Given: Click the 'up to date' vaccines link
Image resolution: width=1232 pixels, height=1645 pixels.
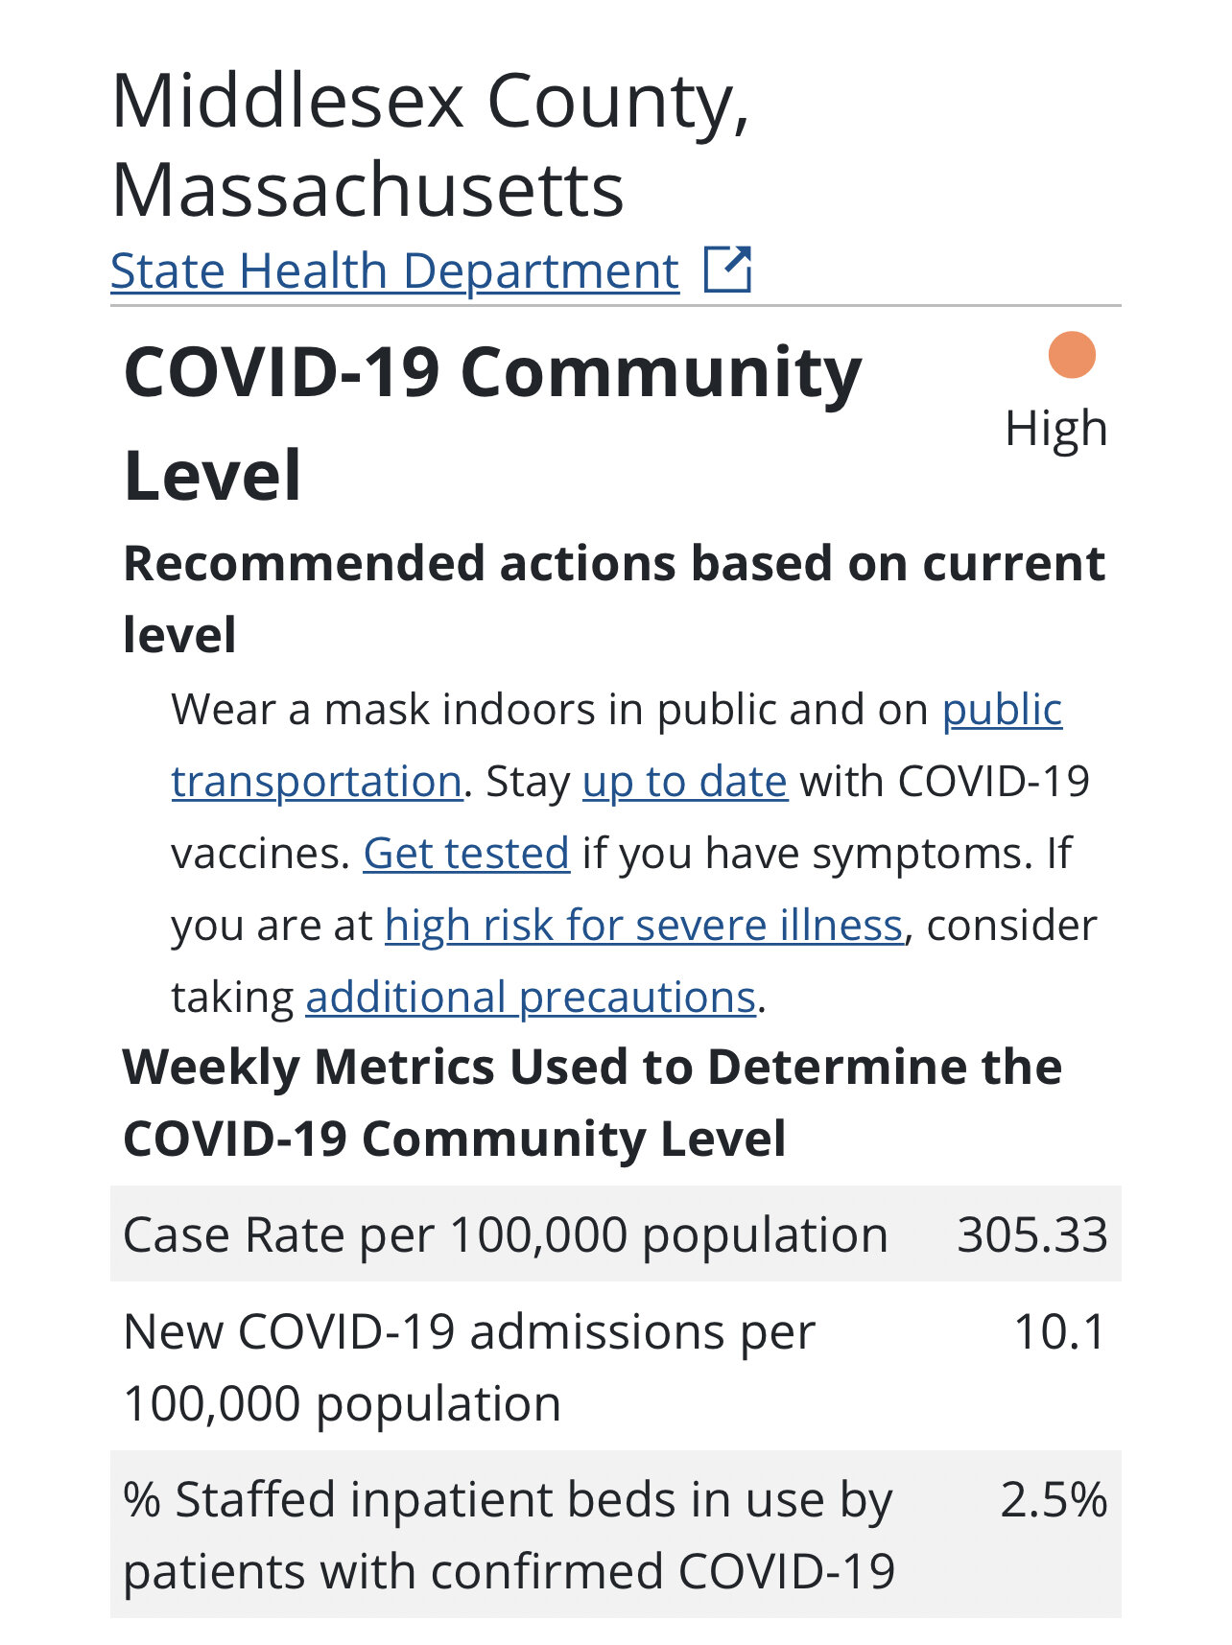Looking at the screenshot, I should [685, 782].
